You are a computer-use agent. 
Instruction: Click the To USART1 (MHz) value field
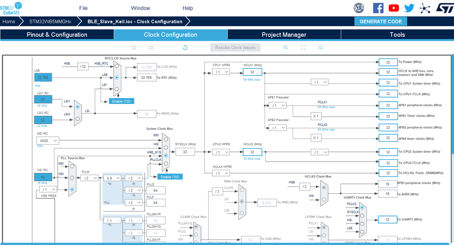point(387,220)
